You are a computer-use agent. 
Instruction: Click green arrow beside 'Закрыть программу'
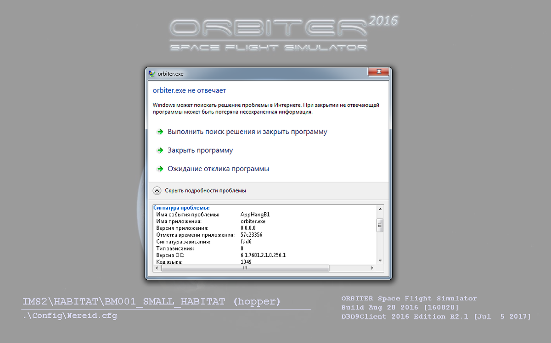[160, 150]
